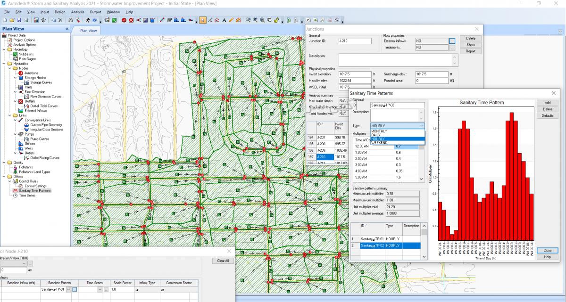
Task: Select Storage Curves in the tree
Action: pyautogui.click(x=41, y=82)
